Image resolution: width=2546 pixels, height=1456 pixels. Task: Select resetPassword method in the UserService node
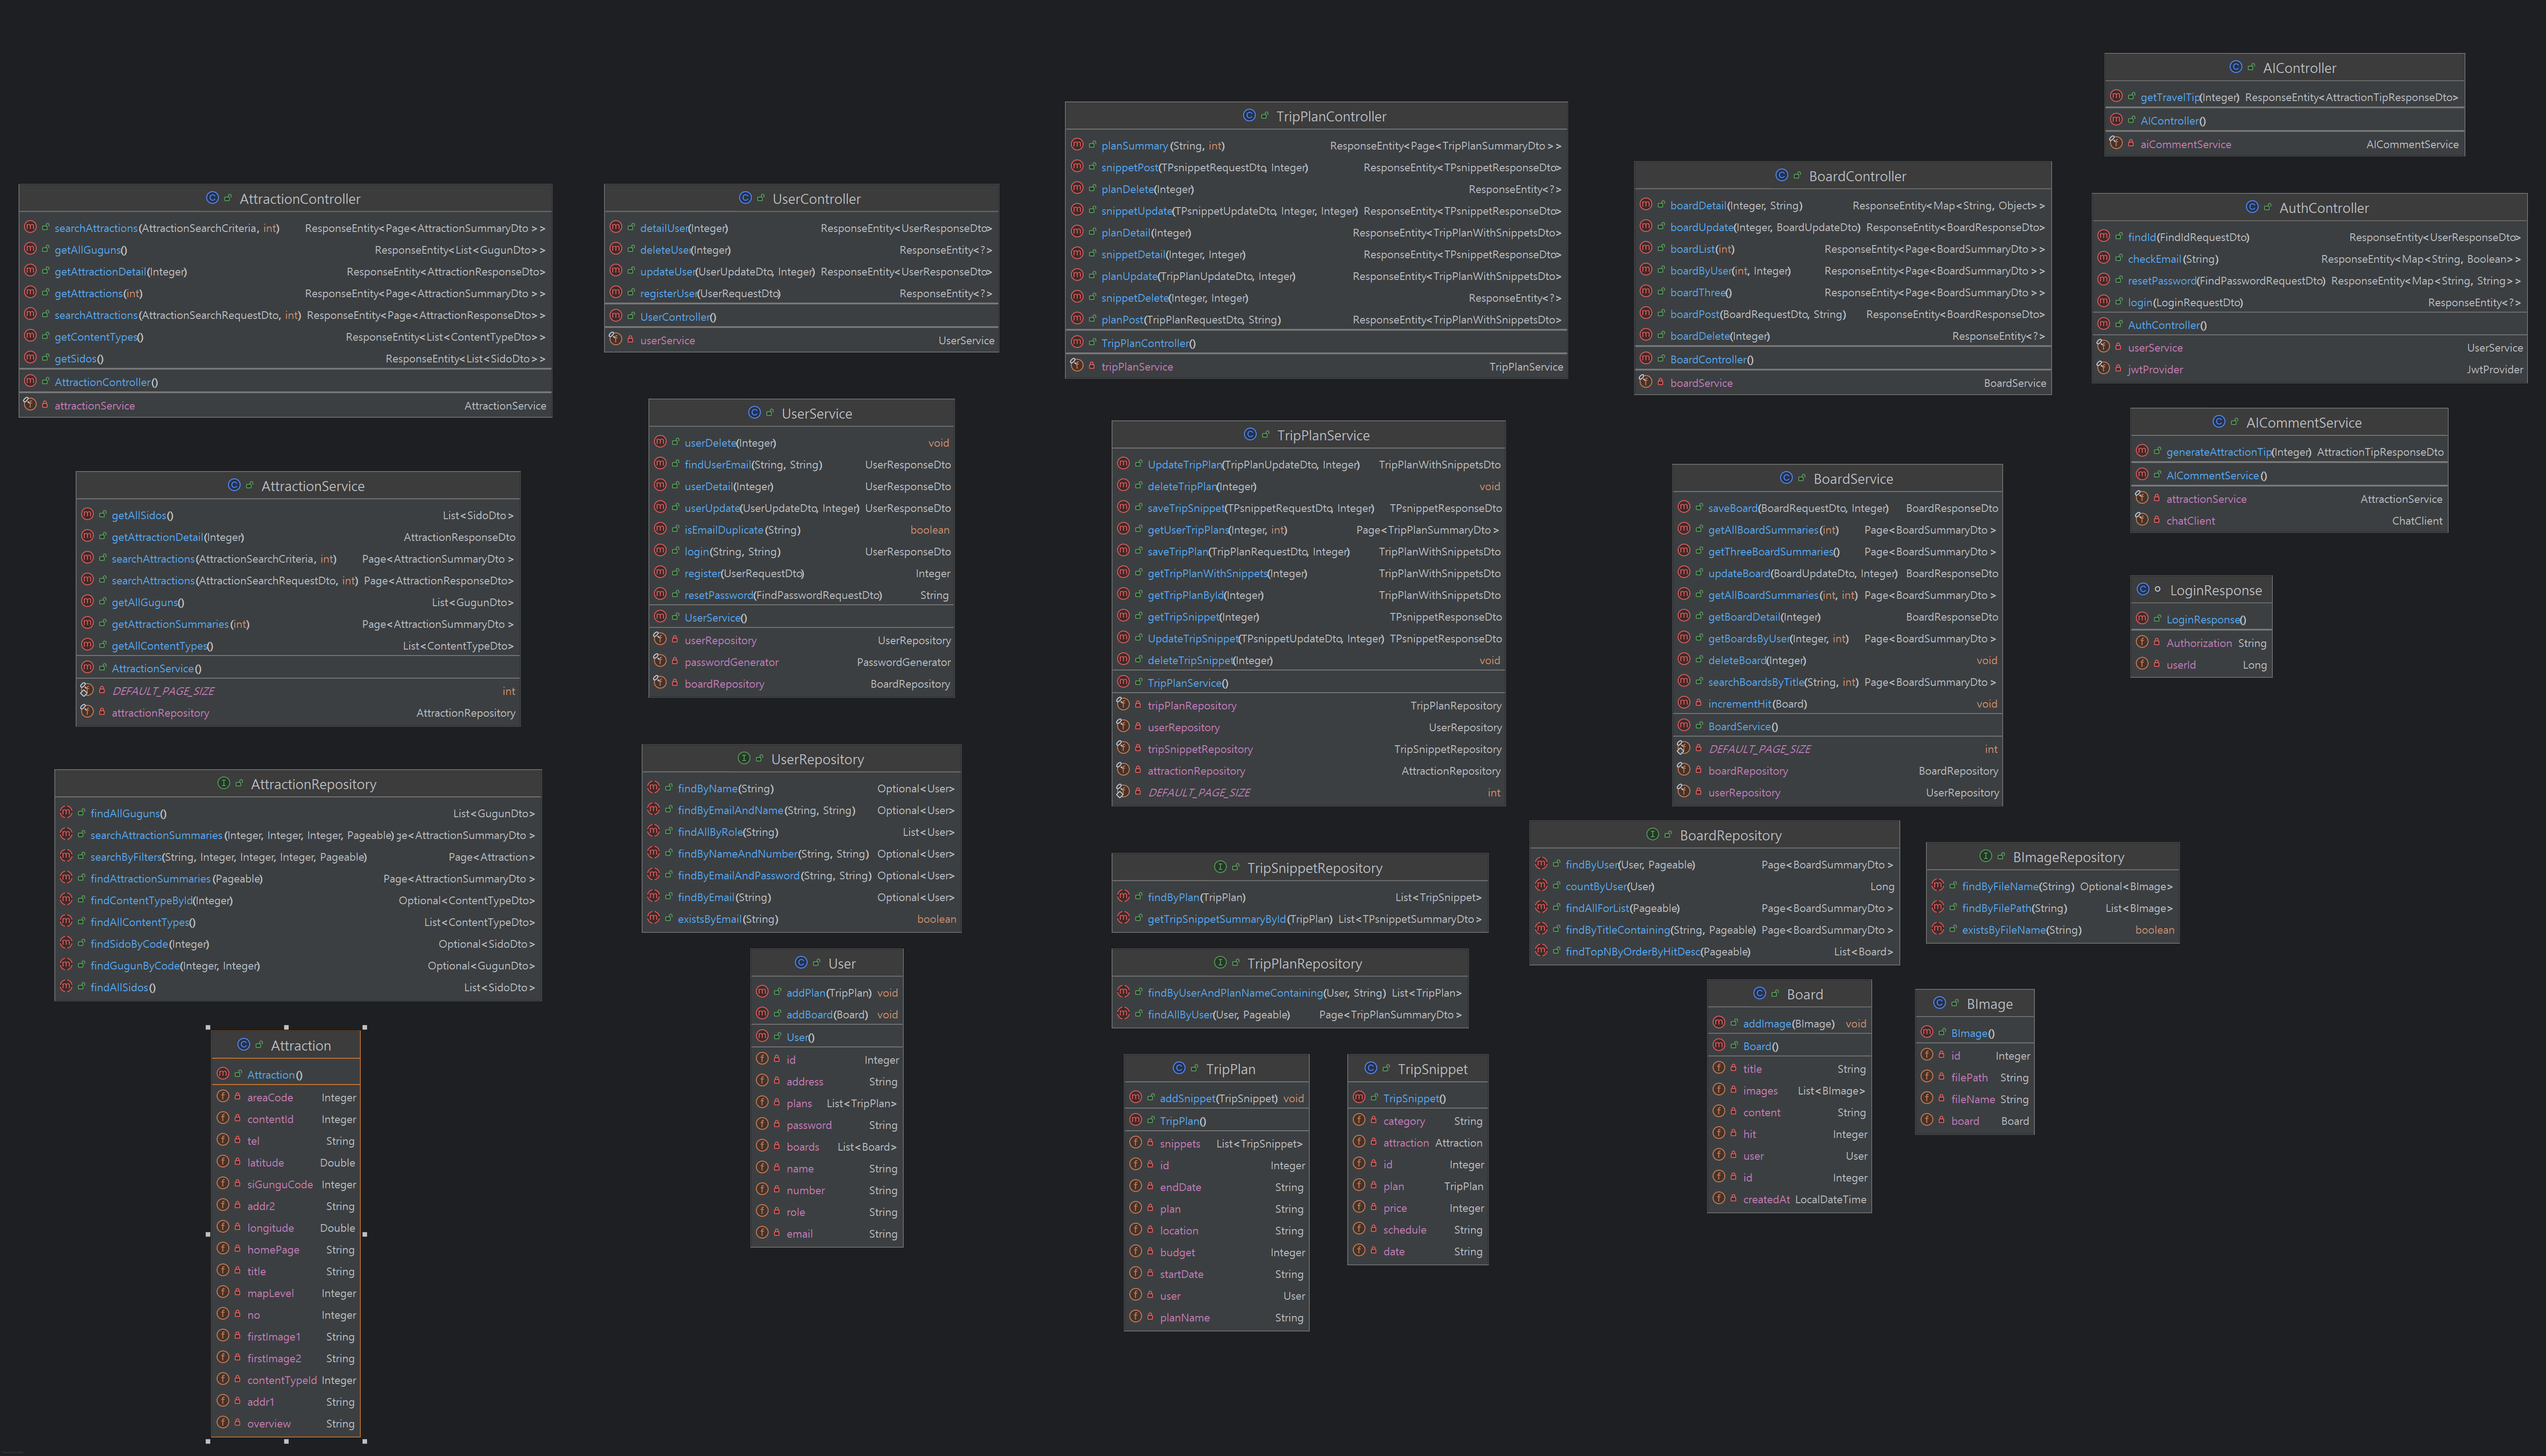click(802, 595)
